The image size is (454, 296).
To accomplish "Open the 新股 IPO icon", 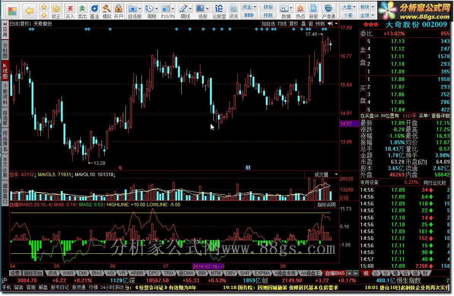I will click(313, 8).
